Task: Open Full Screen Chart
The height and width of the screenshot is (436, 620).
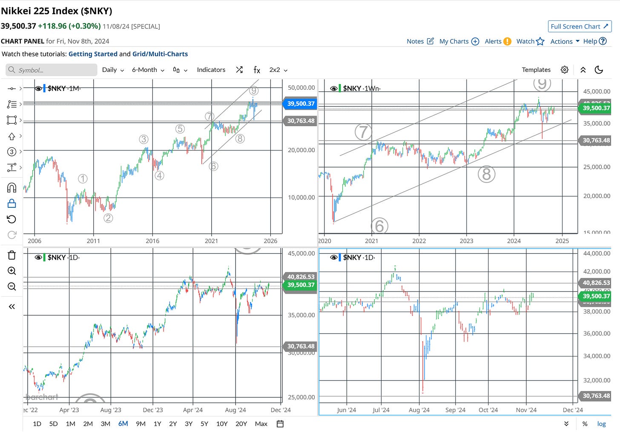Action: coord(580,26)
